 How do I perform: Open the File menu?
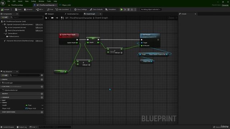pos(9,1)
